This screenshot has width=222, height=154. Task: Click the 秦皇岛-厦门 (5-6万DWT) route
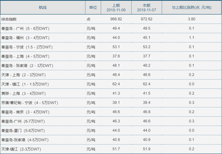click(x=23, y=131)
